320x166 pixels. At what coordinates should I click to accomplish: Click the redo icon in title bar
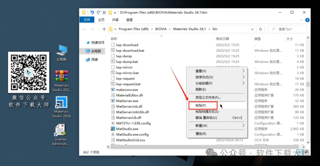point(98,13)
